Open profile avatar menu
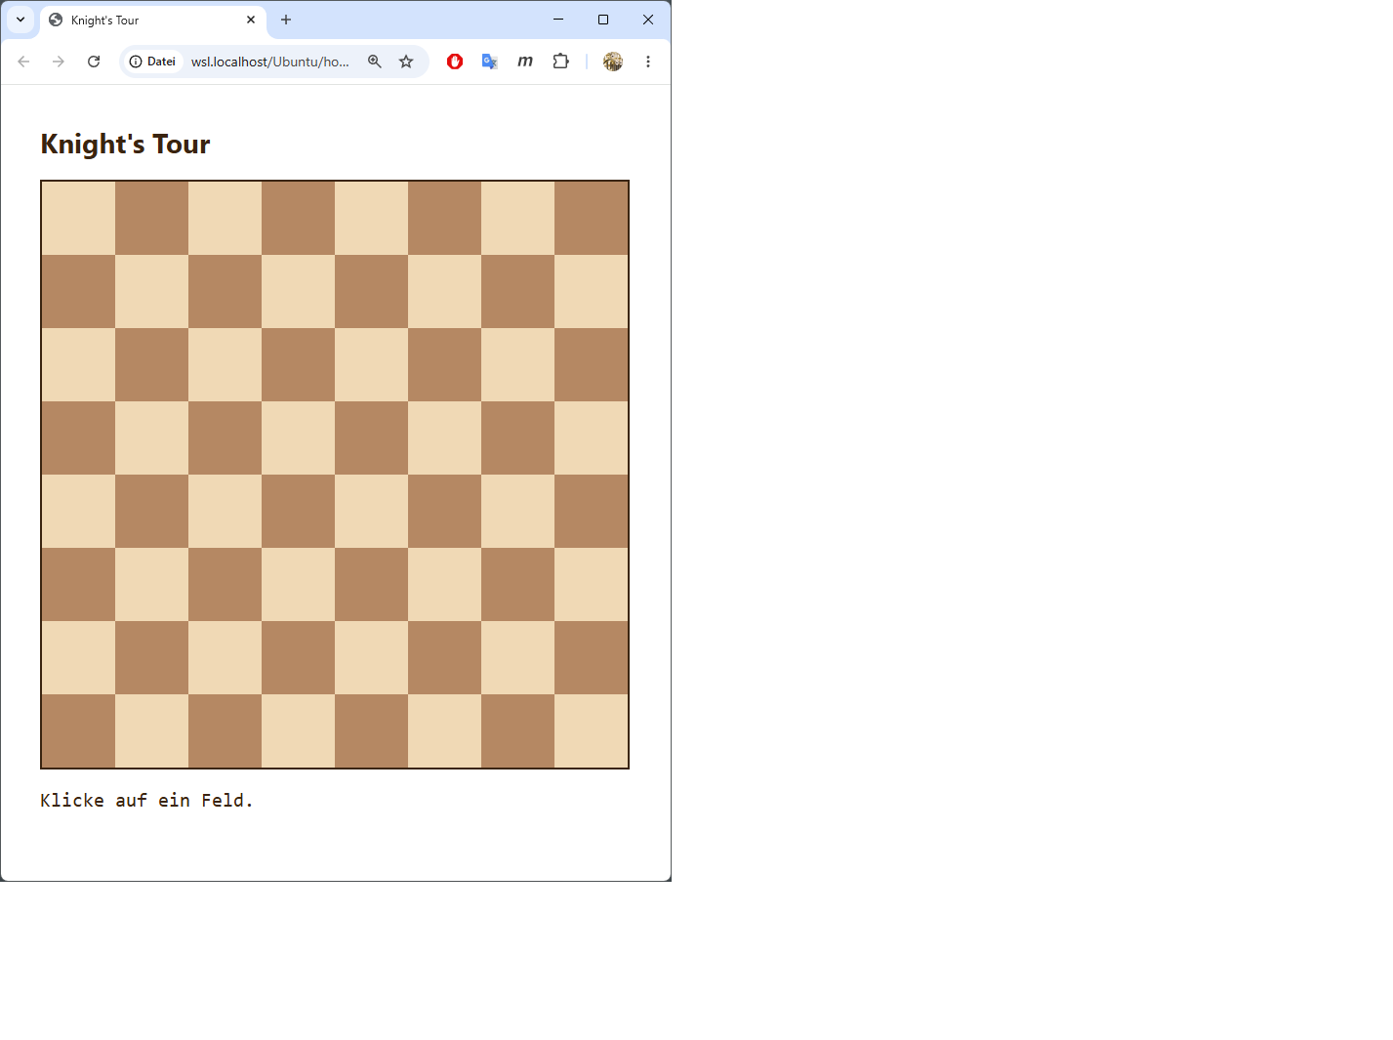Image resolution: width=1393 pixels, height=1040 pixels. pos(613,62)
